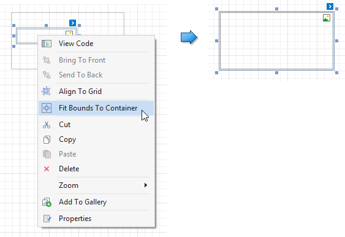The height and width of the screenshot is (237, 345).
Task: Open smart tag arrow on enlarged picture box
Action: pos(330,6)
